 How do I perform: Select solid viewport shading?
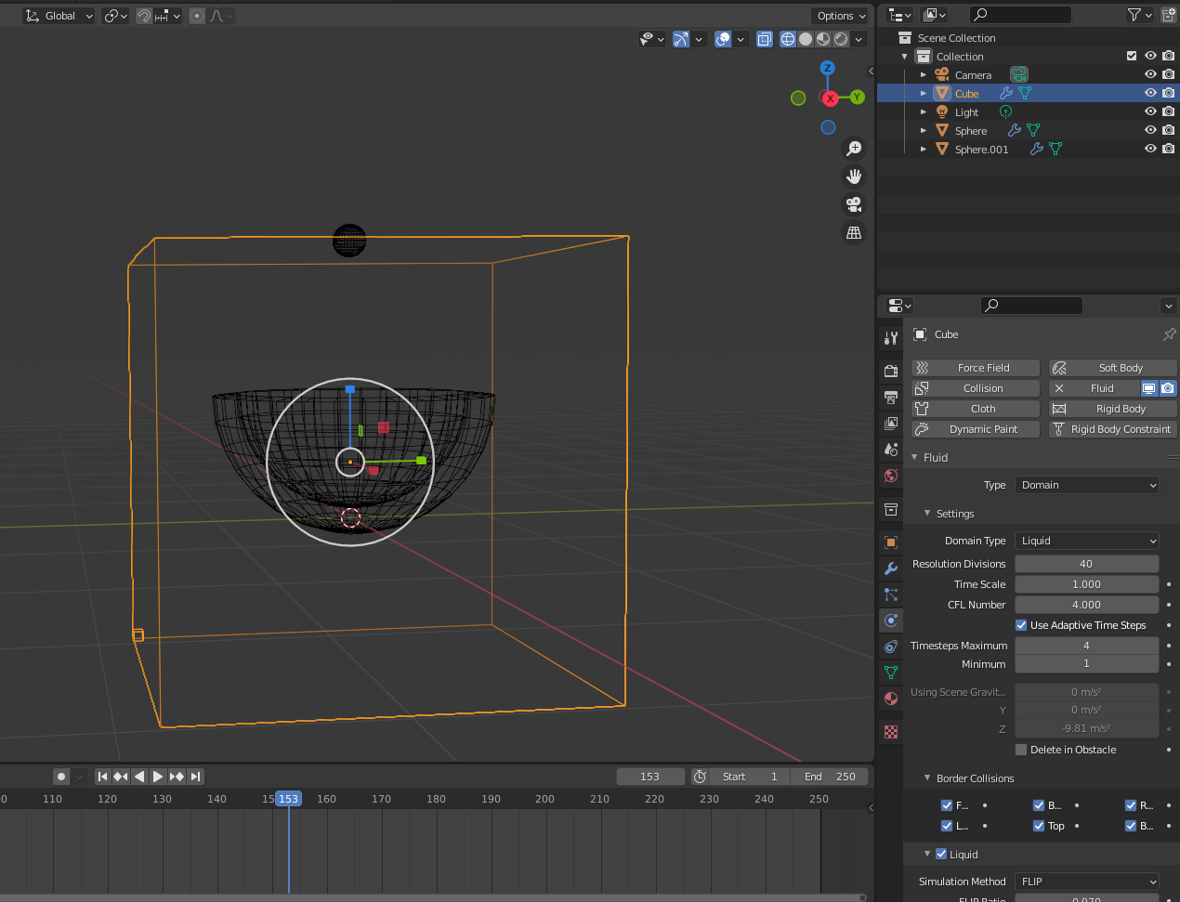[x=806, y=39]
